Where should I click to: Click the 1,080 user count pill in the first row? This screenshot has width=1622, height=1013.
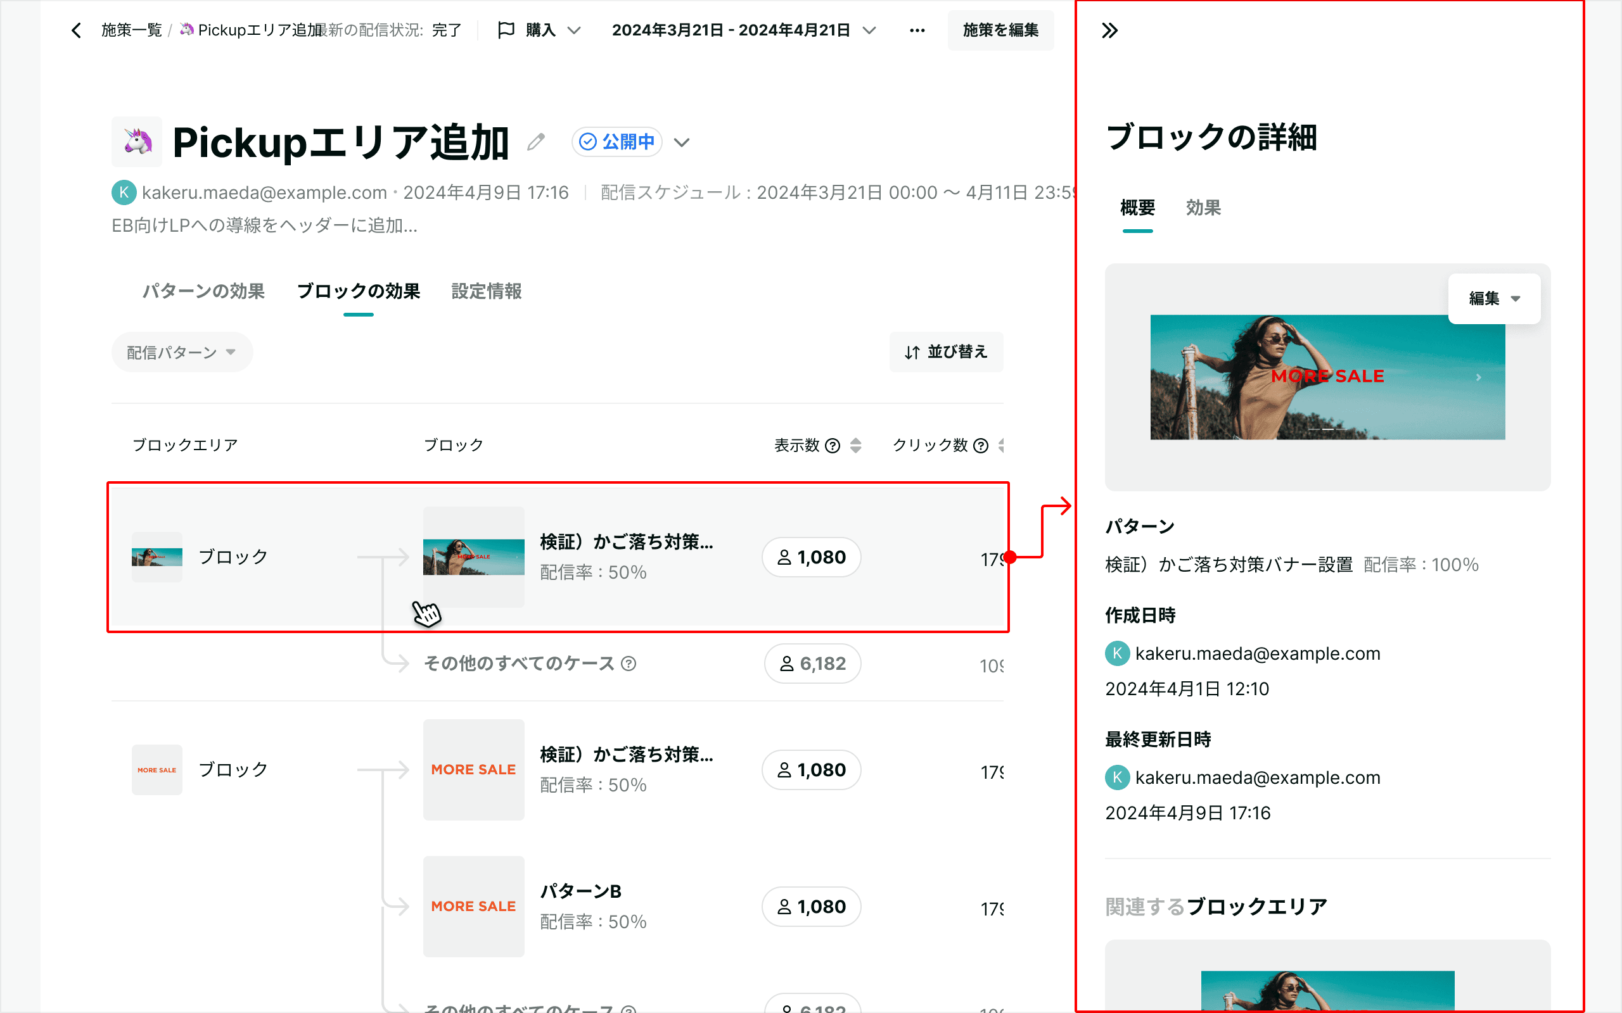pos(811,557)
